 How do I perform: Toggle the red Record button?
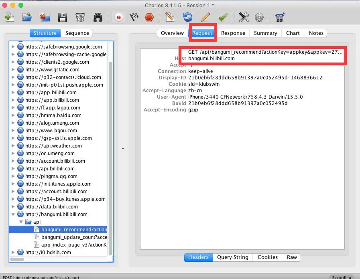[x=119, y=17]
